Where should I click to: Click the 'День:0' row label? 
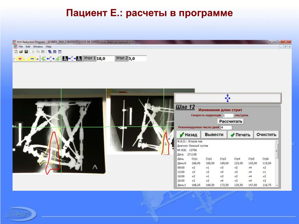tap(182, 163)
